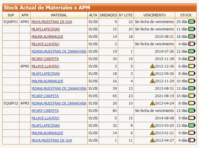Click battery icon in lote 1 zanahoria row
The image size is (199, 148).
coord(192,51)
